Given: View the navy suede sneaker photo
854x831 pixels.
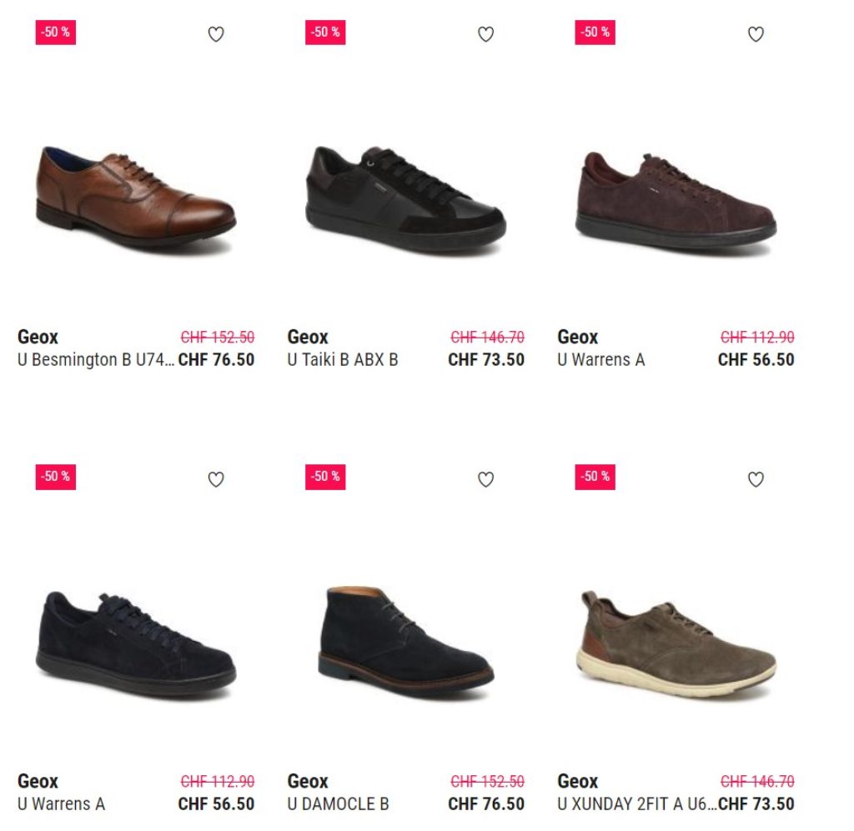Looking at the screenshot, I should pos(136,642).
